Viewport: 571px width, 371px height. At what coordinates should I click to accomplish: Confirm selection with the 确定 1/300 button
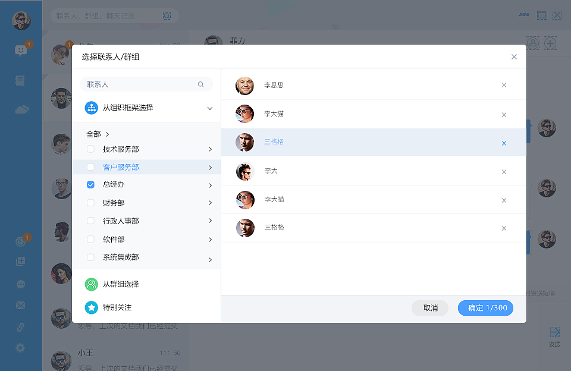pos(485,308)
